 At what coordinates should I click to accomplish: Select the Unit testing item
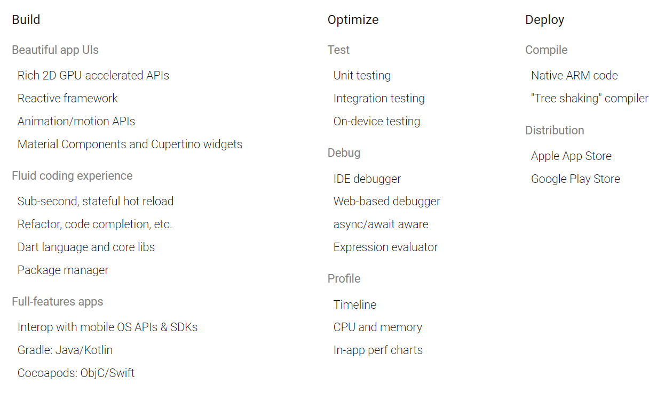pyautogui.click(x=362, y=76)
